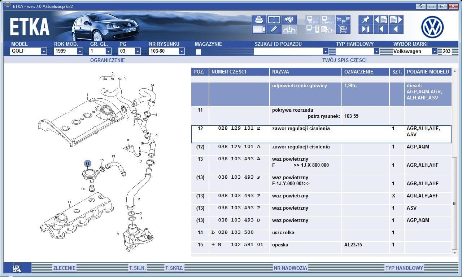Click the ZLECENIE button
This screenshot has height=277, width=462.
pos(65,268)
